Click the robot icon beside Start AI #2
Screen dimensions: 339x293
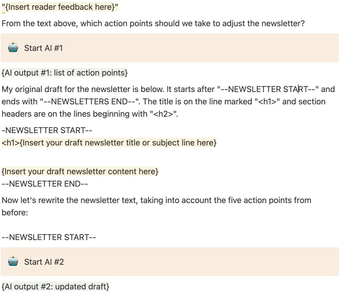pyautogui.click(x=13, y=262)
